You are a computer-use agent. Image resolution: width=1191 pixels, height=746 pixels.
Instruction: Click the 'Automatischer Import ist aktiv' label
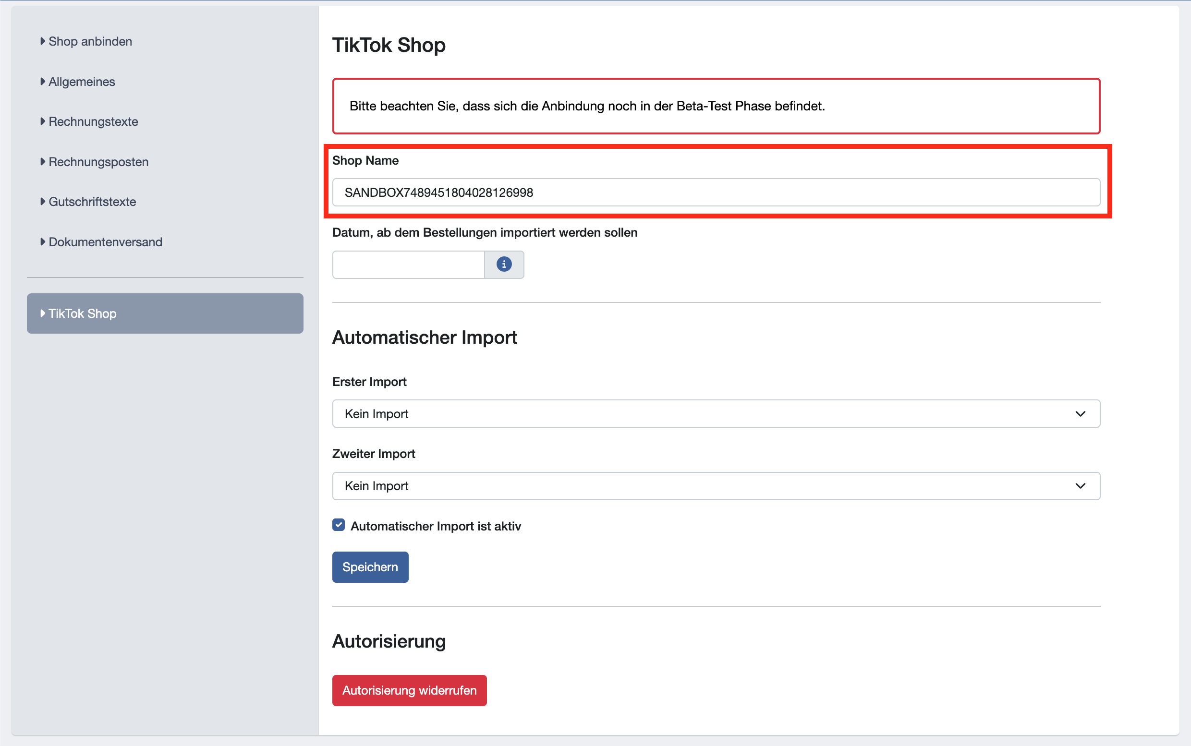435,526
